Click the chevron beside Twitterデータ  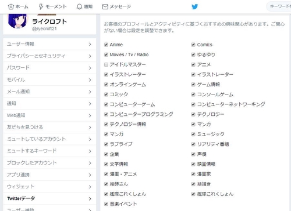(90, 199)
